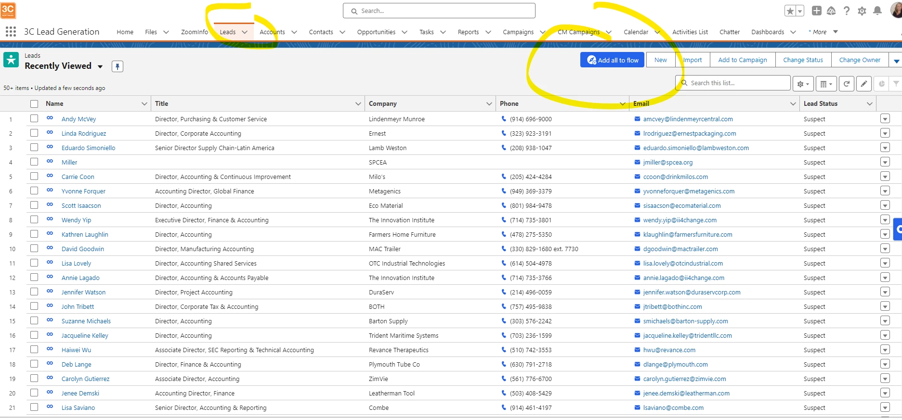Image resolution: width=902 pixels, height=420 pixels.
Task: Open row actions for Andy McVey
Action: click(x=885, y=119)
